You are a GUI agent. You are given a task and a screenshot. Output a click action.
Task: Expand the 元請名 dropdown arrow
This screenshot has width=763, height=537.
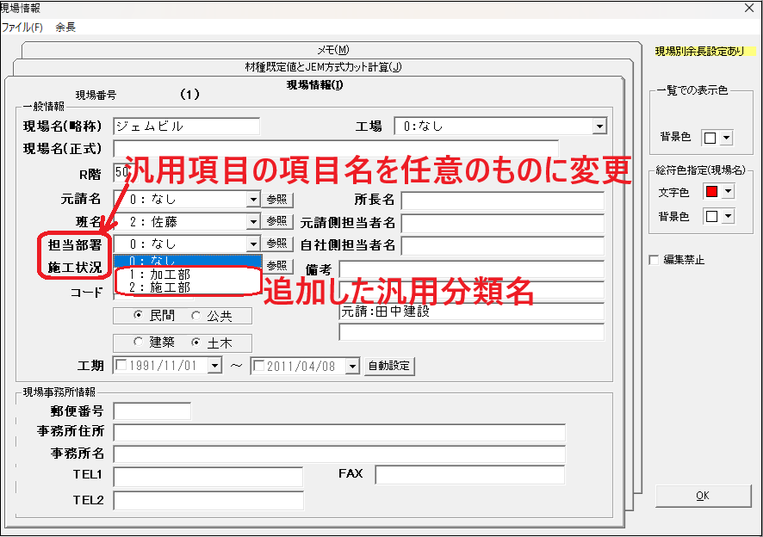click(x=253, y=200)
